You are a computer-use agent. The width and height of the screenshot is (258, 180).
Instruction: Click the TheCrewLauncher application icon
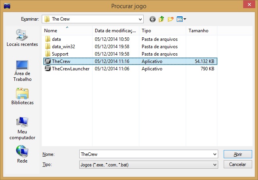48,68
